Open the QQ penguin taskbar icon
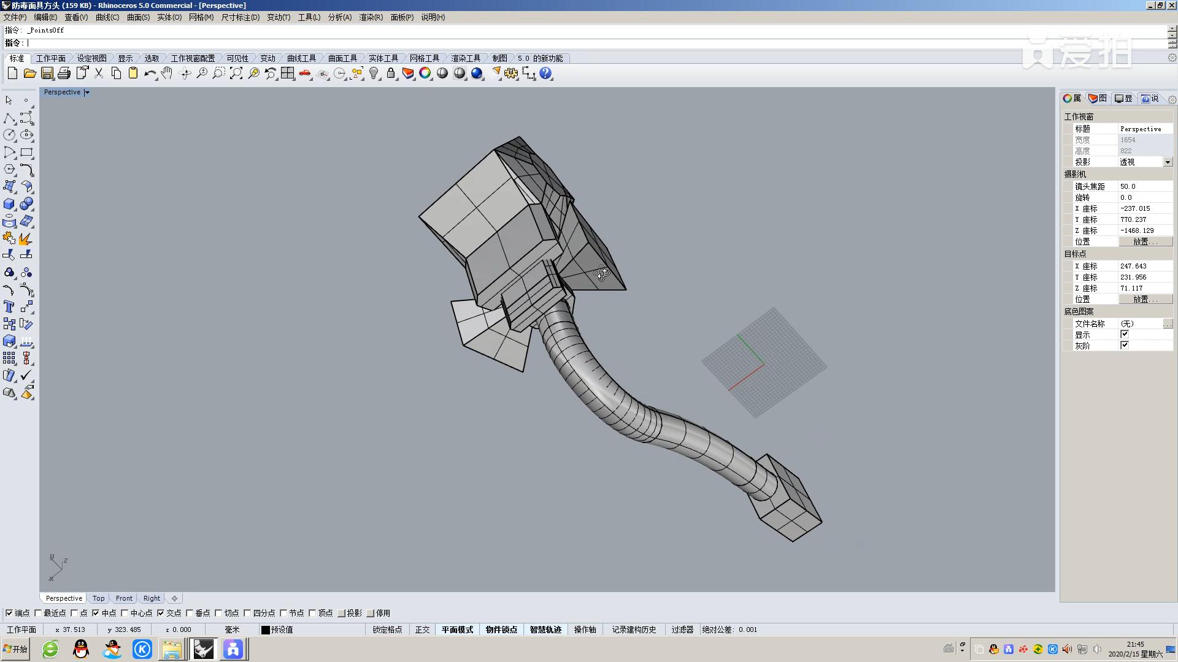The image size is (1178, 662). point(81,649)
